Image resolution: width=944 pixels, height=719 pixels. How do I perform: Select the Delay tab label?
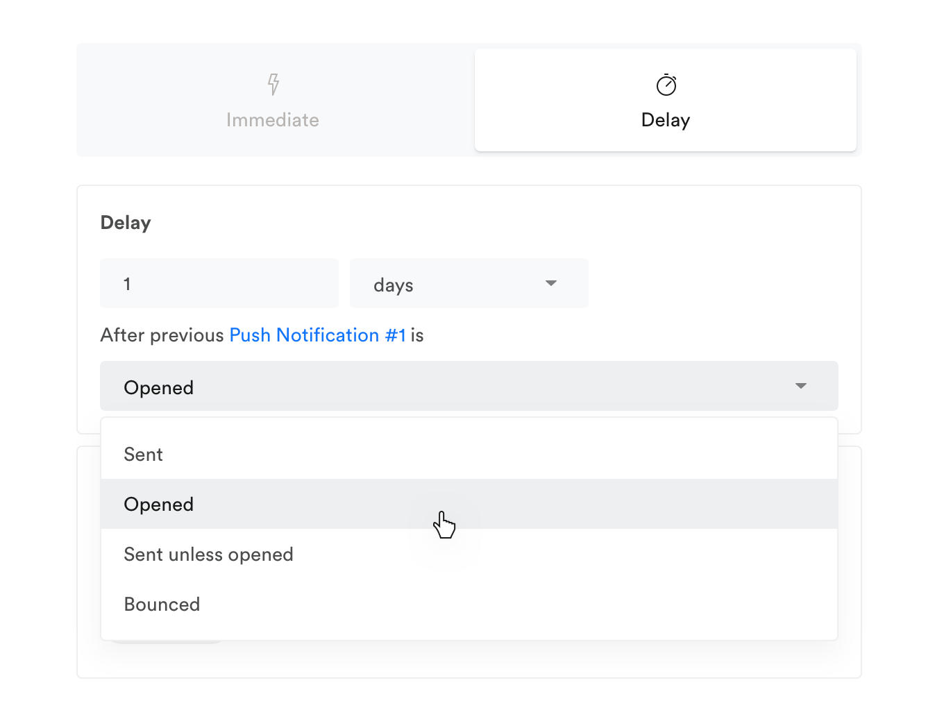coord(665,120)
